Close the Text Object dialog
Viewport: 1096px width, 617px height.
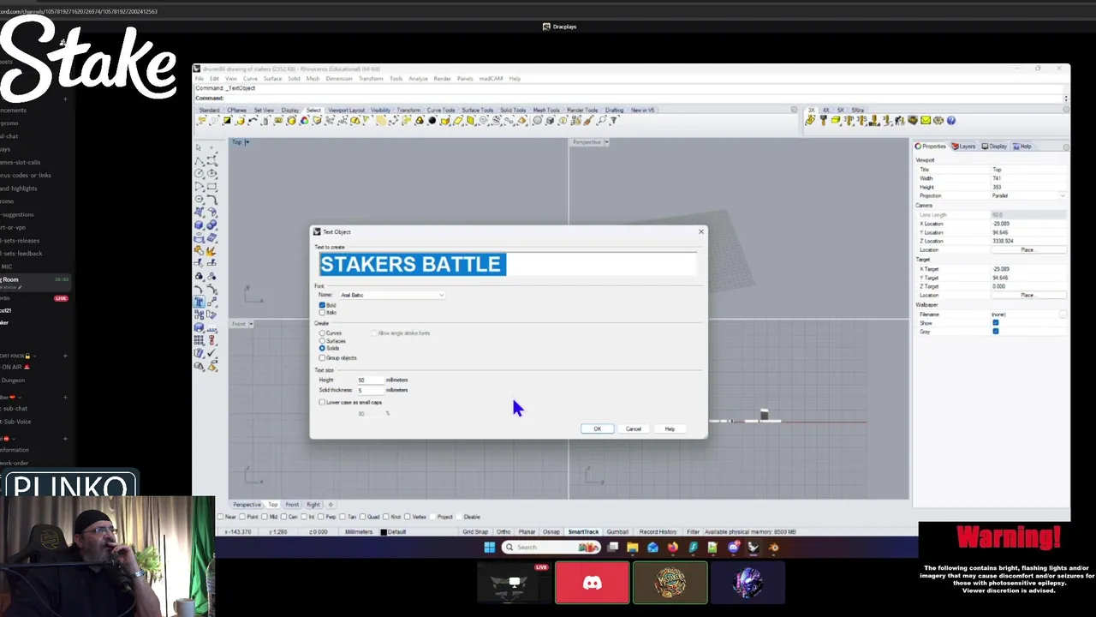pyautogui.click(x=701, y=231)
